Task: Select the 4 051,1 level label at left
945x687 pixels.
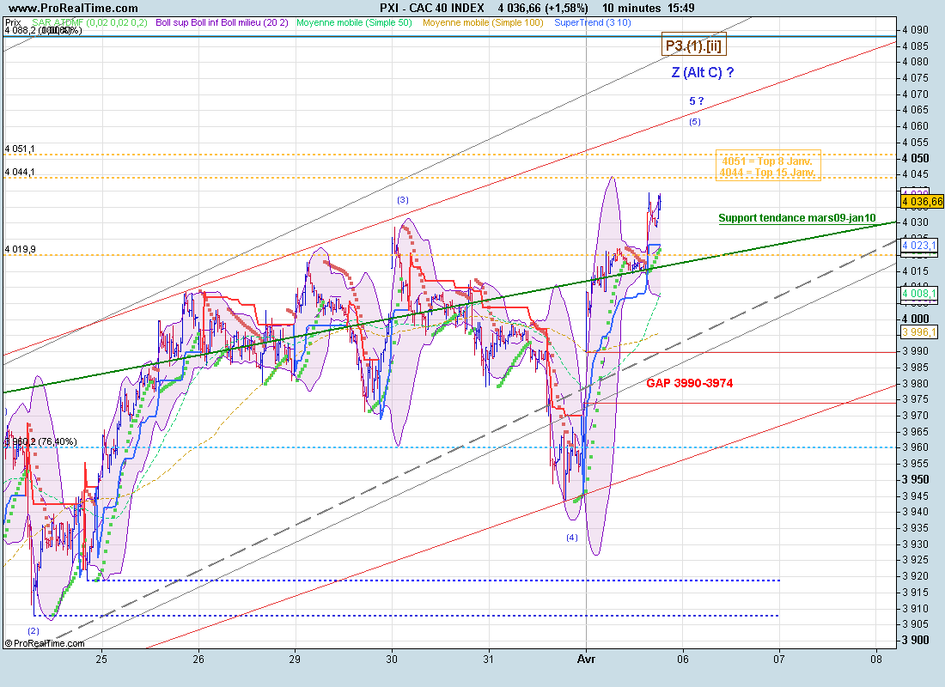Action: (x=20, y=149)
